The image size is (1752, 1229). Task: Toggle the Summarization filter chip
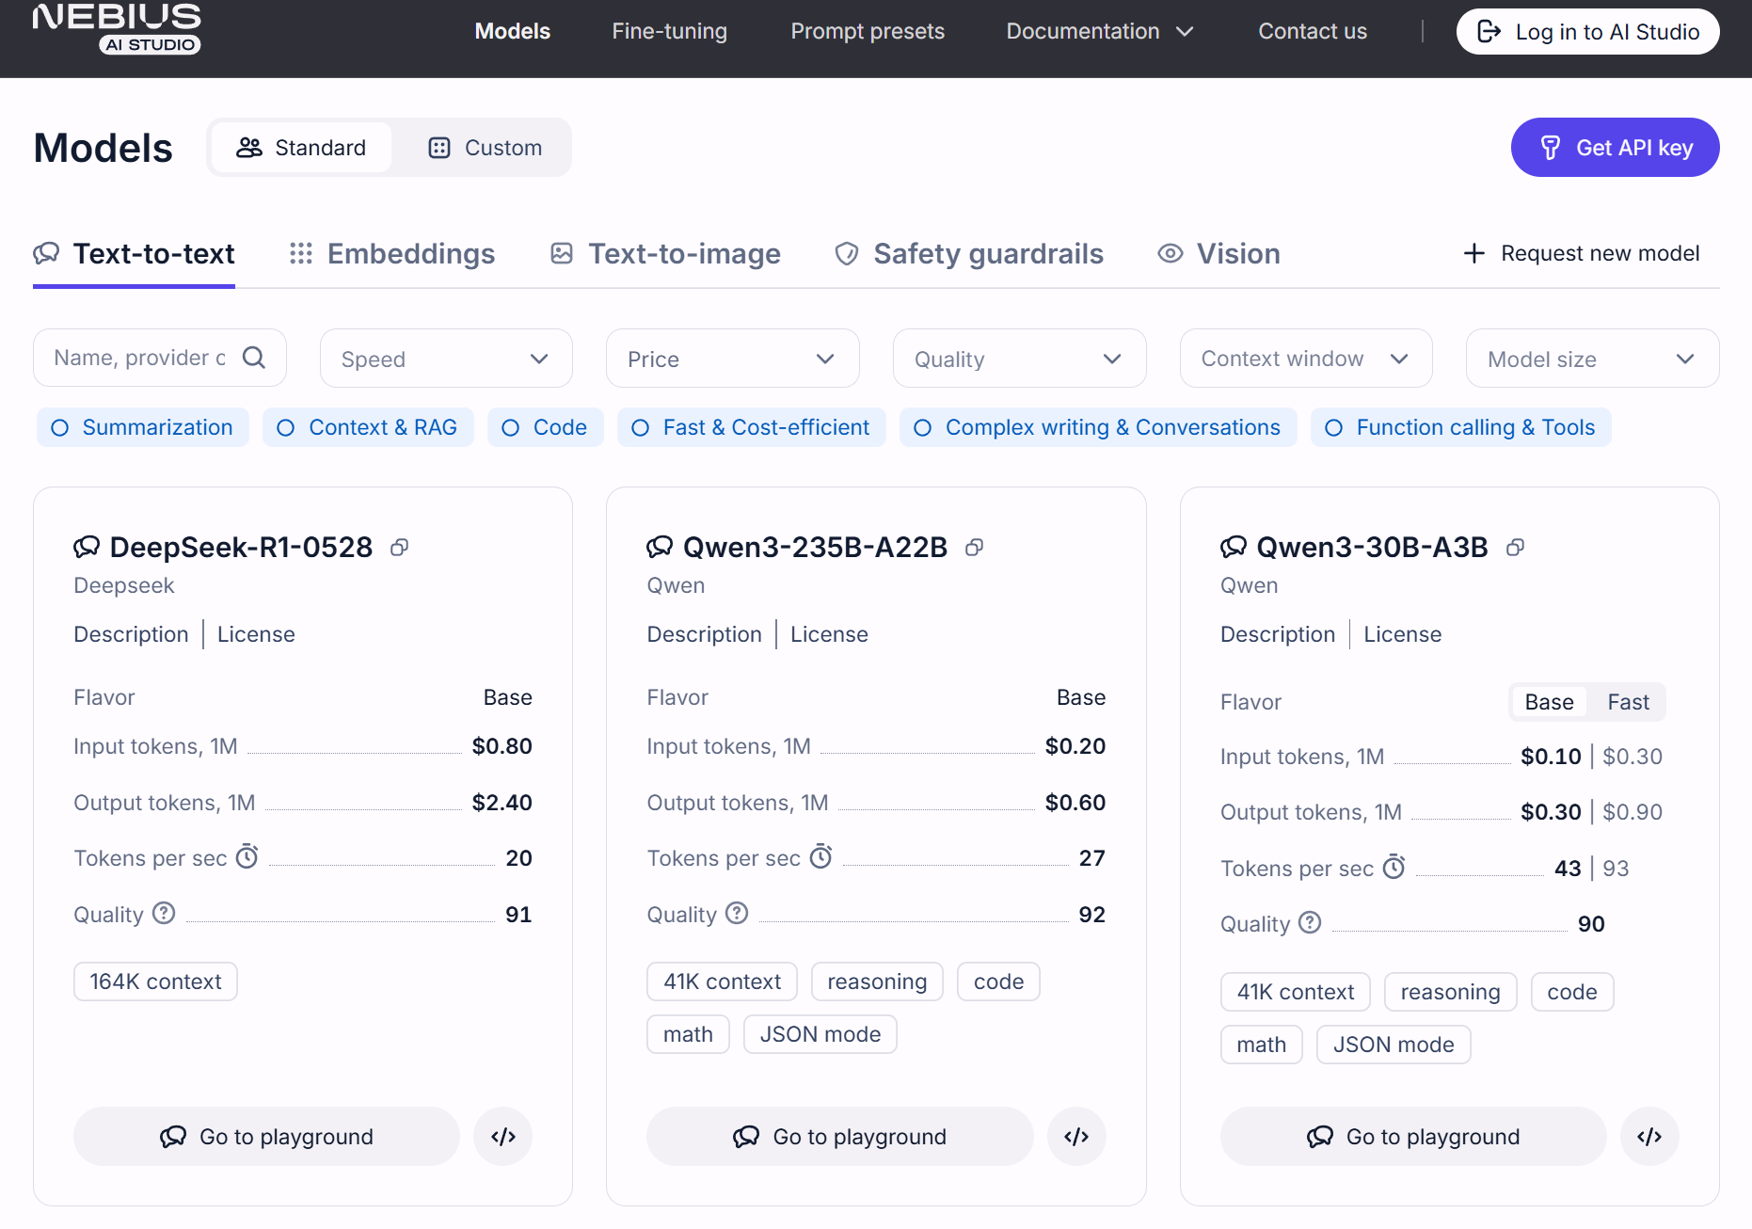pos(143,427)
